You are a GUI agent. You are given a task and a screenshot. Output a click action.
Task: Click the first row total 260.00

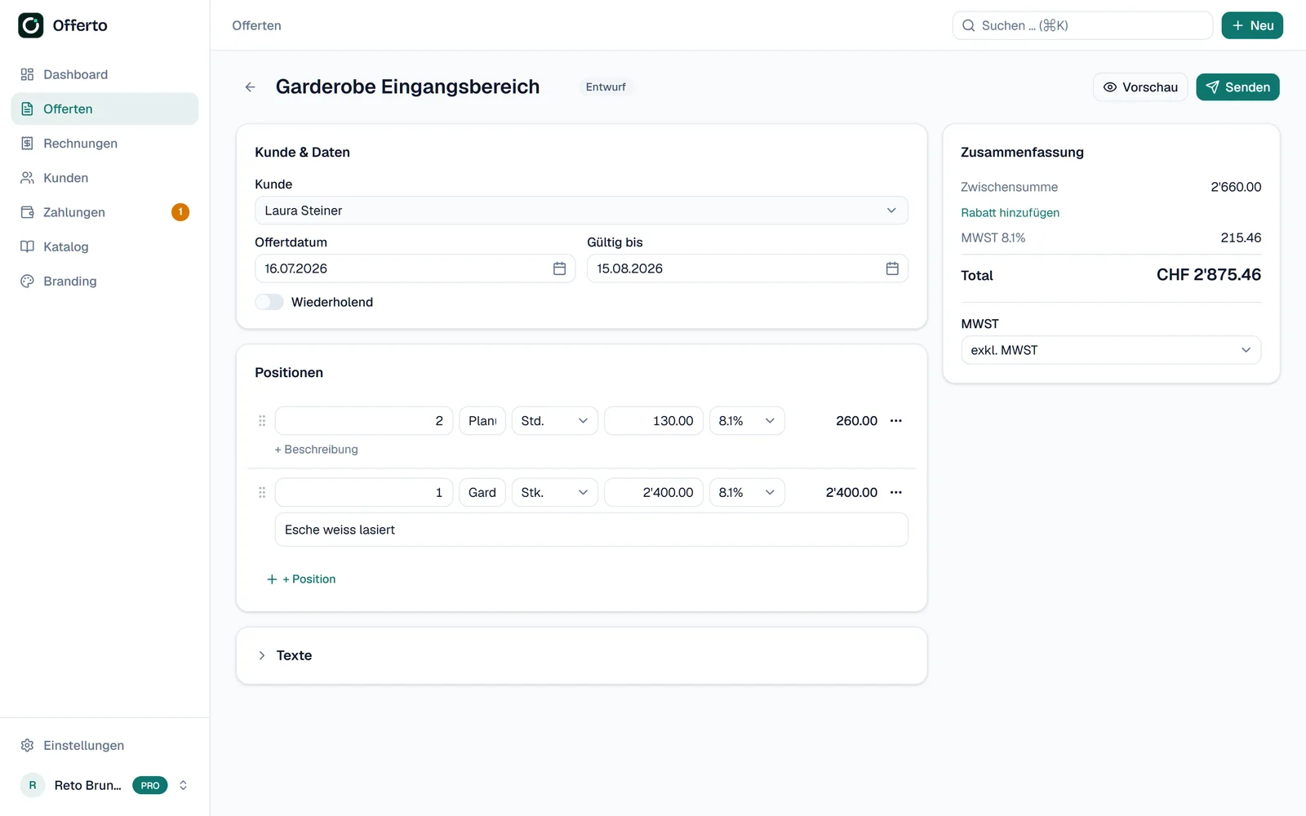pyautogui.click(x=856, y=421)
